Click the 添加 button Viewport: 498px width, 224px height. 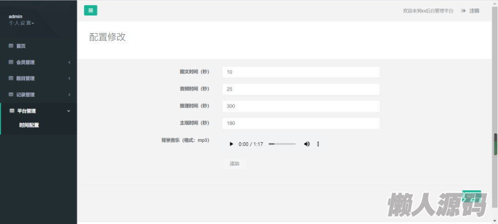click(235, 163)
